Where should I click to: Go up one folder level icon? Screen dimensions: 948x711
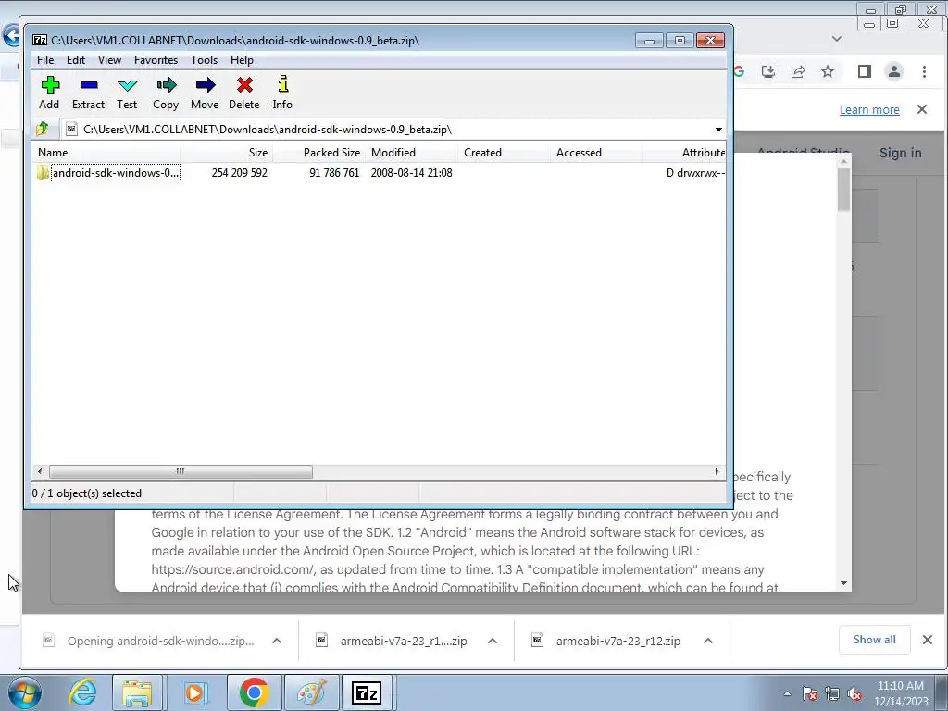click(x=43, y=129)
